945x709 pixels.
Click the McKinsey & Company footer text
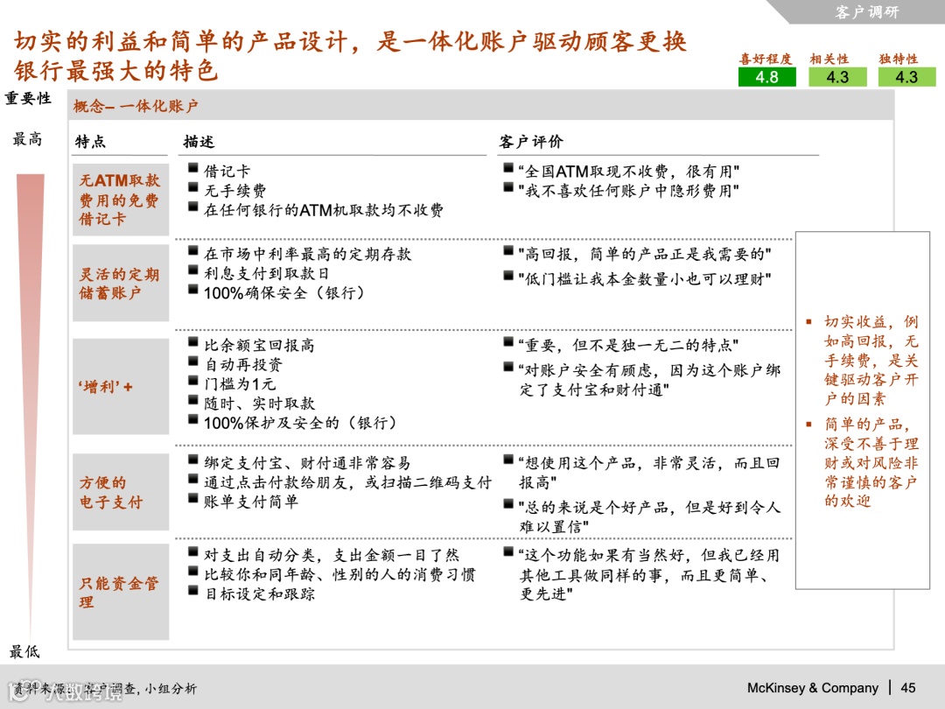coord(812,688)
